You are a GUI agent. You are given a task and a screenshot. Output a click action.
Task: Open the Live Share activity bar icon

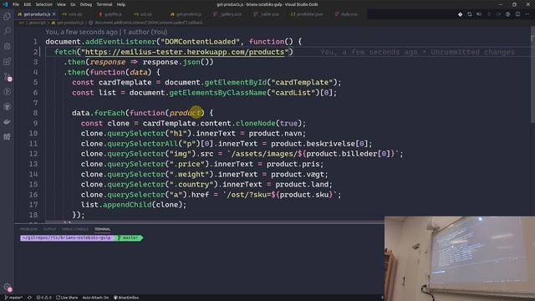[x=8, y=91]
